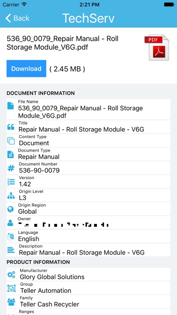
Task: Tap the Description lines icon
Action: [x=11, y=250]
